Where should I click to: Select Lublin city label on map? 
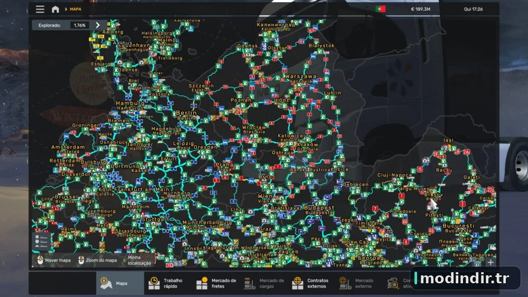point(332,93)
